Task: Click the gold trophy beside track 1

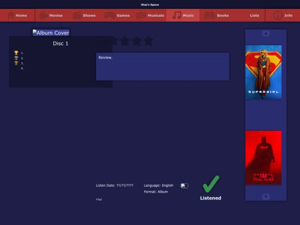Action: pos(16,53)
